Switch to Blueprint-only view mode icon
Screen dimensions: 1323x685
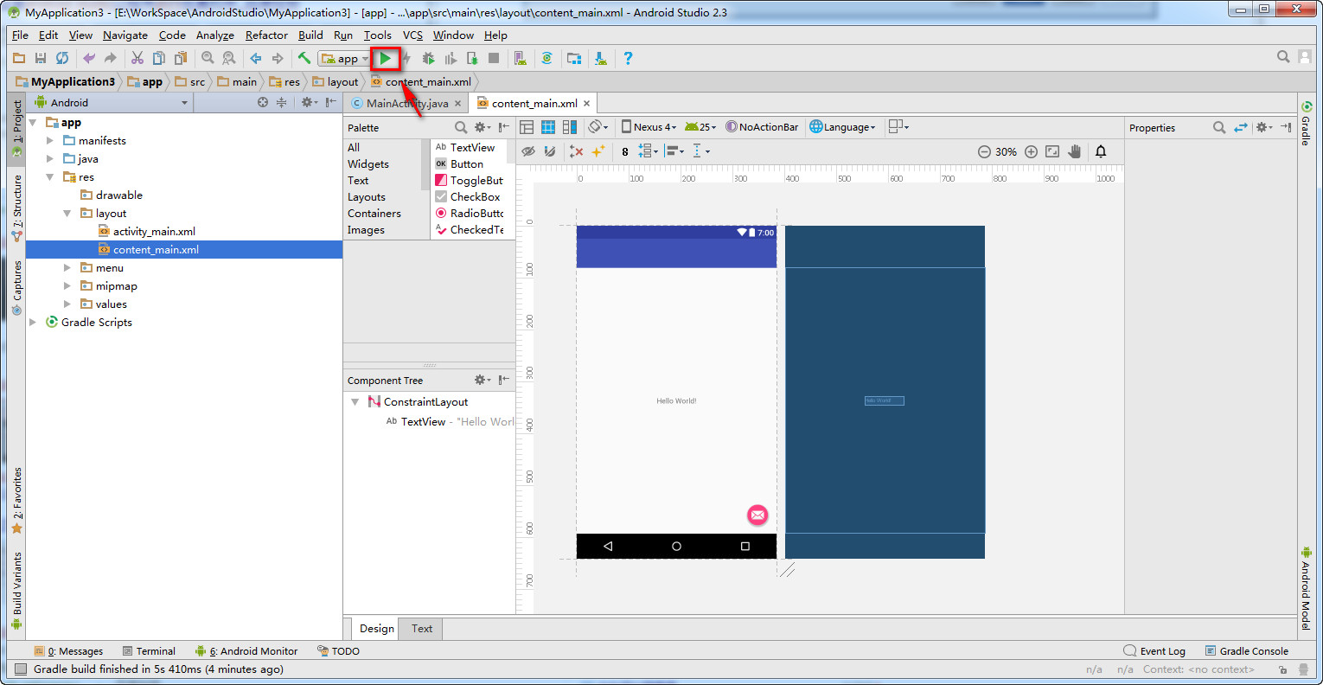click(x=548, y=127)
